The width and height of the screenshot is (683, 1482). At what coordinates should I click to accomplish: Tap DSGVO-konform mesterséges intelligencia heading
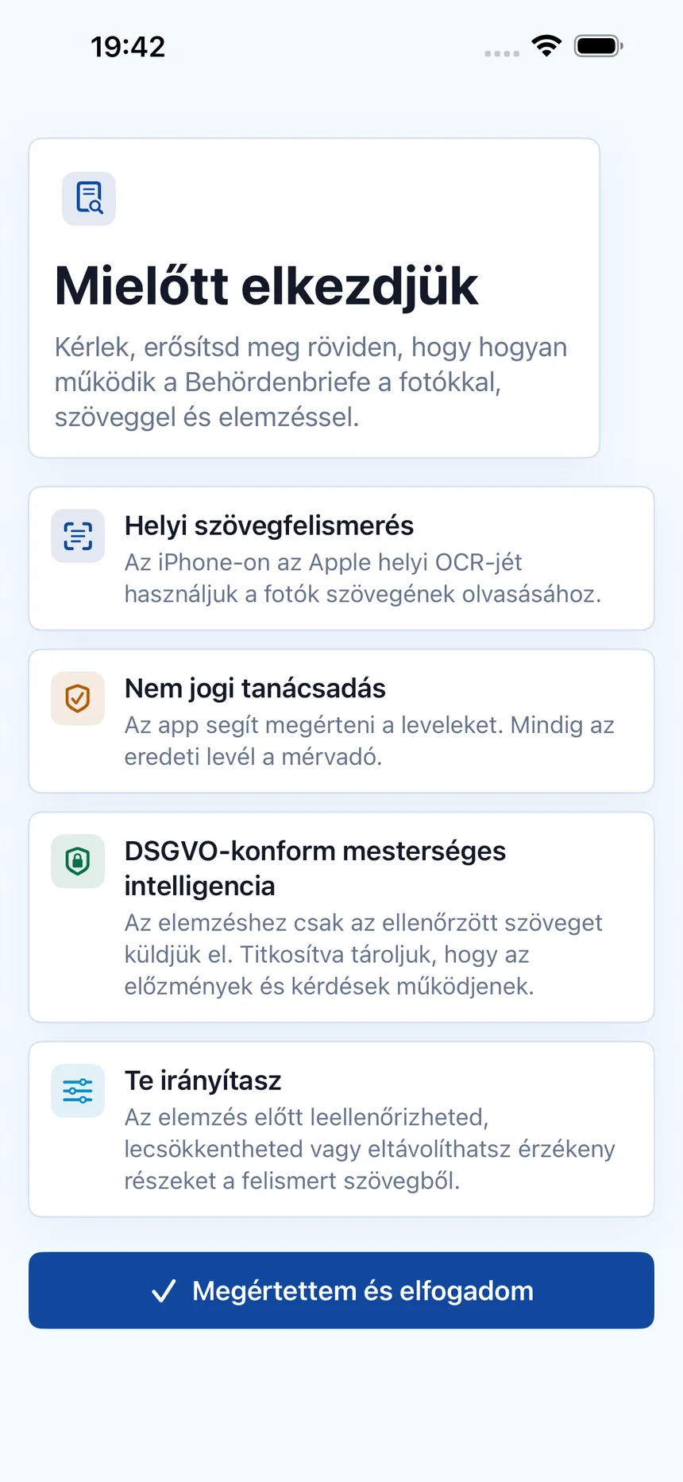315,868
